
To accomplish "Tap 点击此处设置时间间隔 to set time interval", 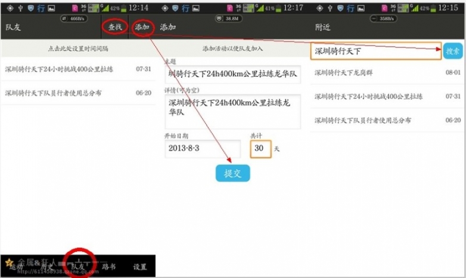I will coord(78,48).
